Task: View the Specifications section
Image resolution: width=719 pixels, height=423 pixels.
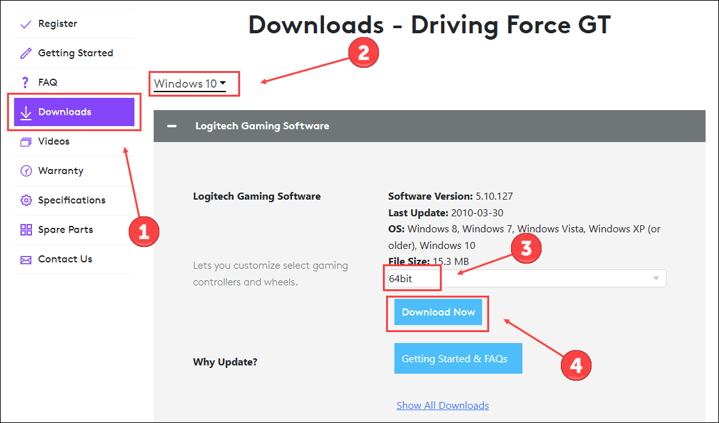Action: click(x=74, y=200)
